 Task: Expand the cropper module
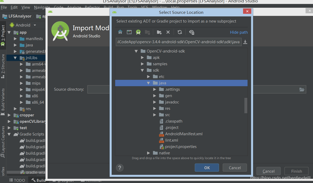point(9,115)
